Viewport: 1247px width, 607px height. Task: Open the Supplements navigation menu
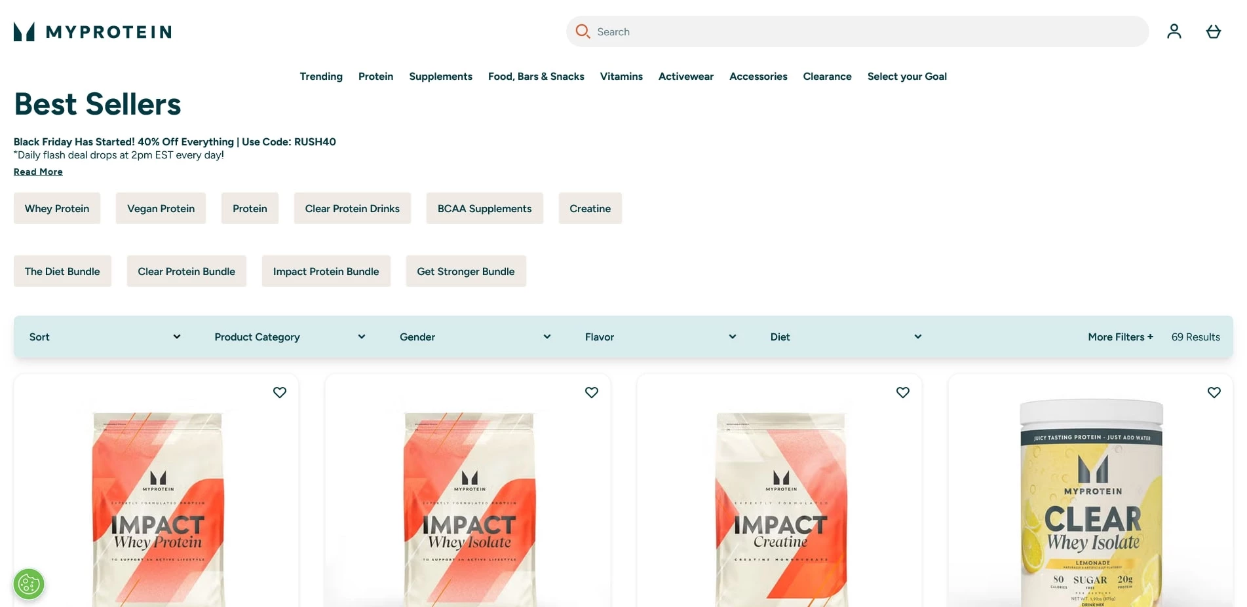tap(440, 77)
